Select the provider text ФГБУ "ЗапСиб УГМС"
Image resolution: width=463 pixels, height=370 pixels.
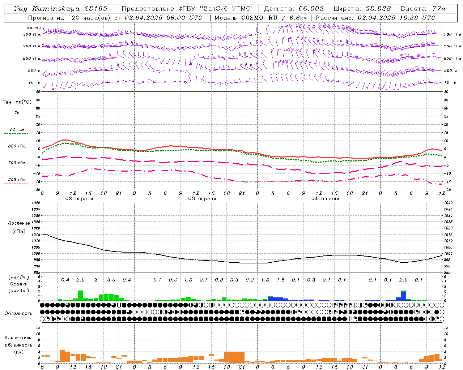(216, 9)
